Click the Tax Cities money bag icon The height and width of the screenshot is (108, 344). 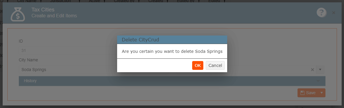tap(18, 14)
